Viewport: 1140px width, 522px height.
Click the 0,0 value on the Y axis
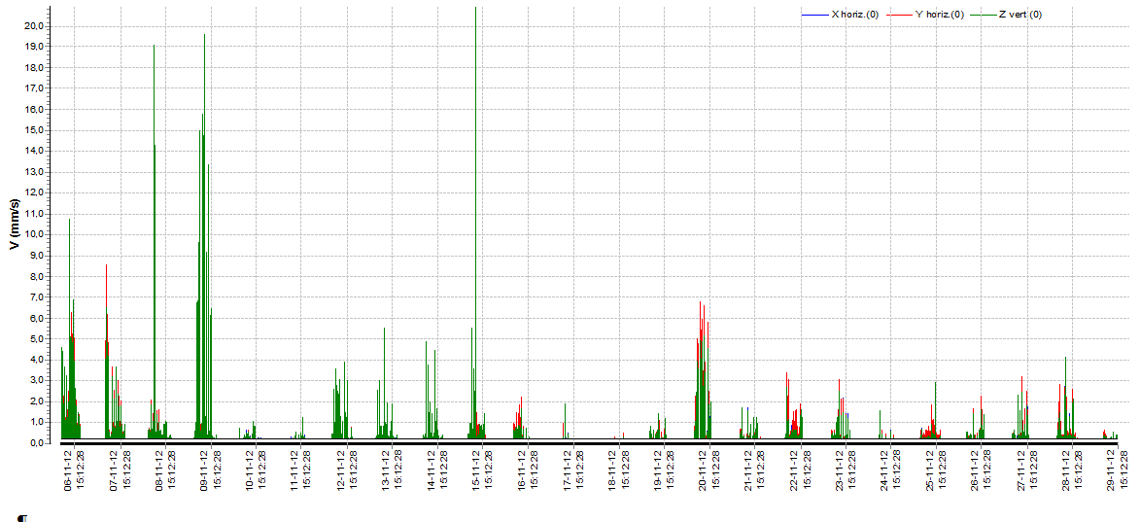tap(36, 442)
